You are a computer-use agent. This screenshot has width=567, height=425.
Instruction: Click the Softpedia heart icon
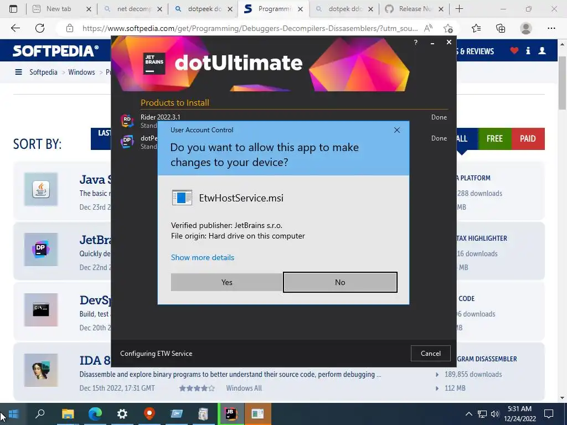tap(514, 50)
